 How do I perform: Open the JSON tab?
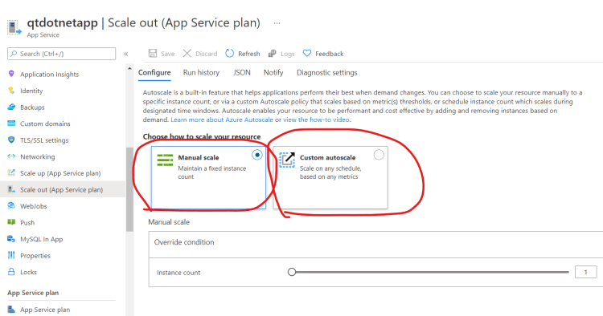click(x=241, y=72)
